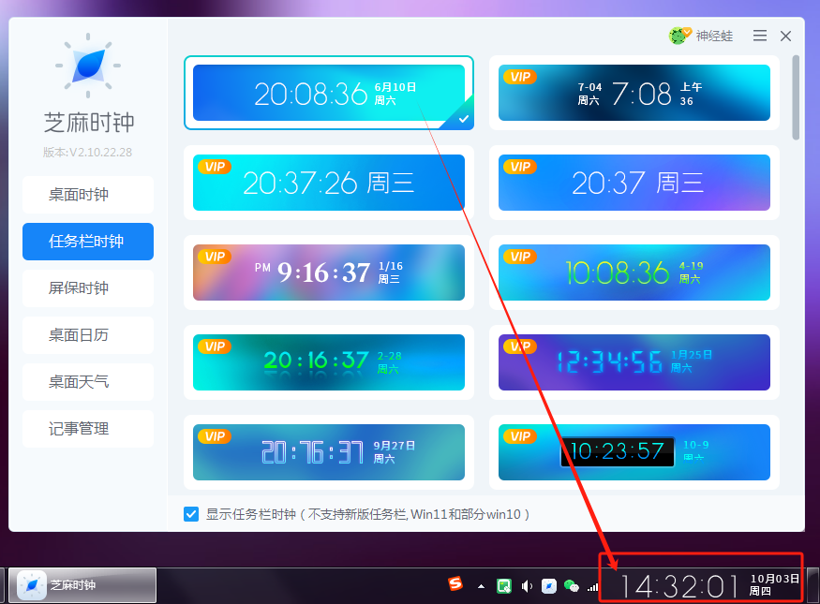Click the volume speaker tray icon
This screenshot has width=820, height=604.
click(x=527, y=586)
